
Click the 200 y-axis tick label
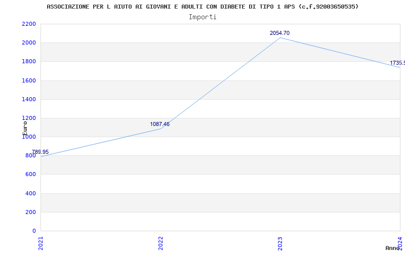click(31, 212)
